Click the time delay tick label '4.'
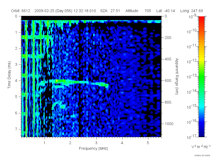 (x=17, y=81)
